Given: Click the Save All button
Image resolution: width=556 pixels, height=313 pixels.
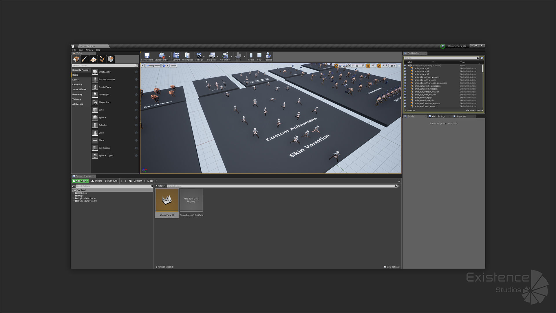Looking at the screenshot, I should pos(111,181).
